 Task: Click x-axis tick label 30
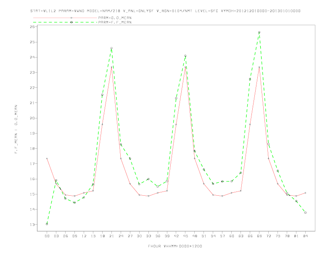point(139,236)
